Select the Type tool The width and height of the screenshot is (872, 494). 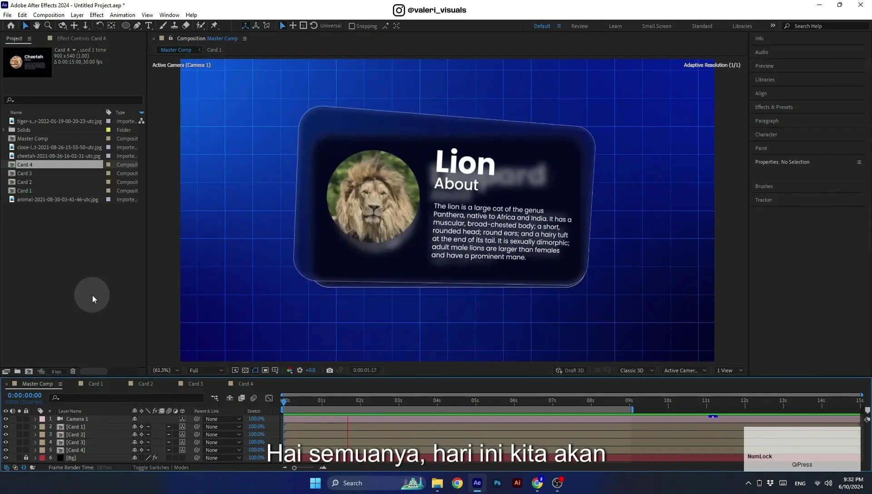[149, 26]
